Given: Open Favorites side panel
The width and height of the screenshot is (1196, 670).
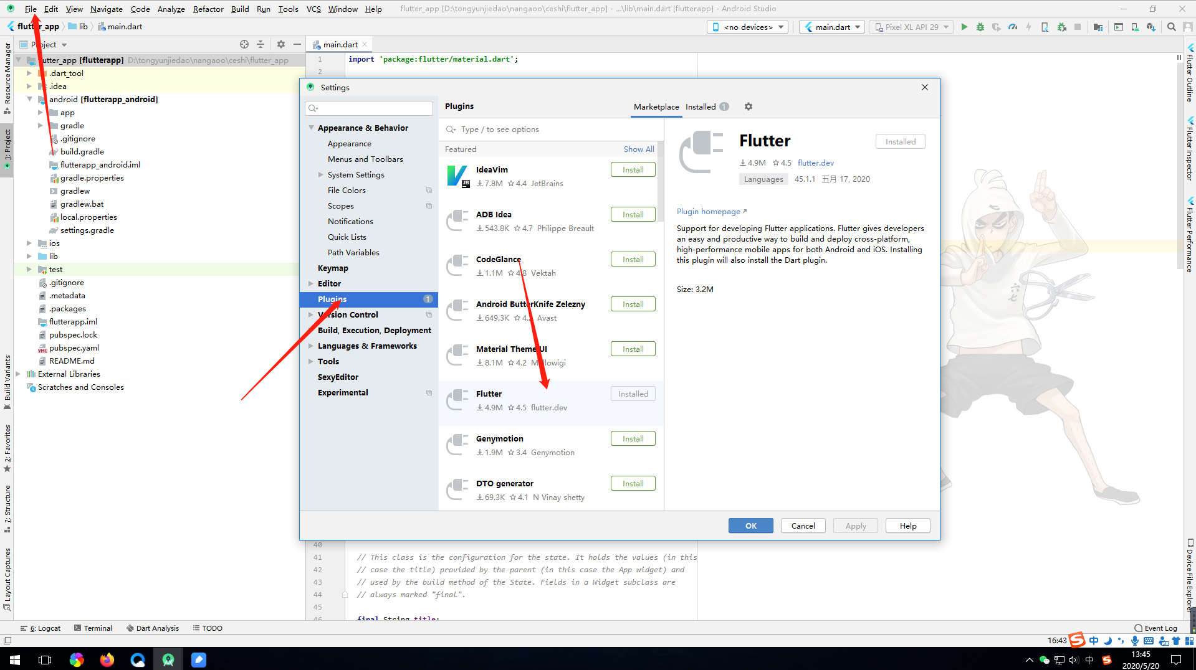Looking at the screenshot, I should point(7,448).
